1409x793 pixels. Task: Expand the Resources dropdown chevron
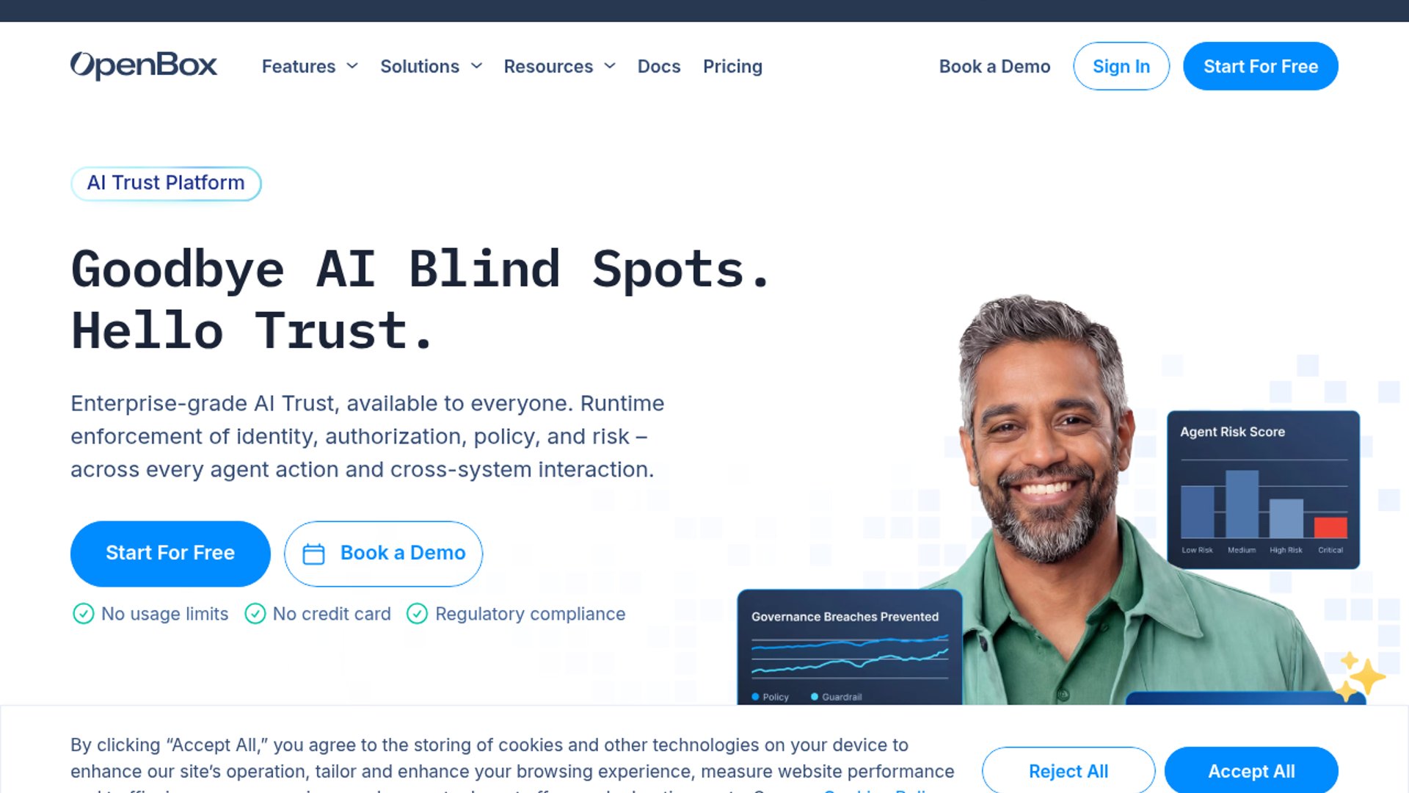tap(610, 66)
